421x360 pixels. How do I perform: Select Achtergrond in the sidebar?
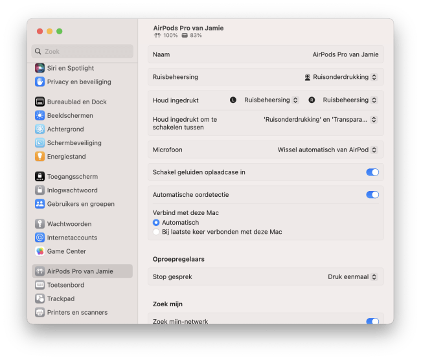click(x=65, y=129)
